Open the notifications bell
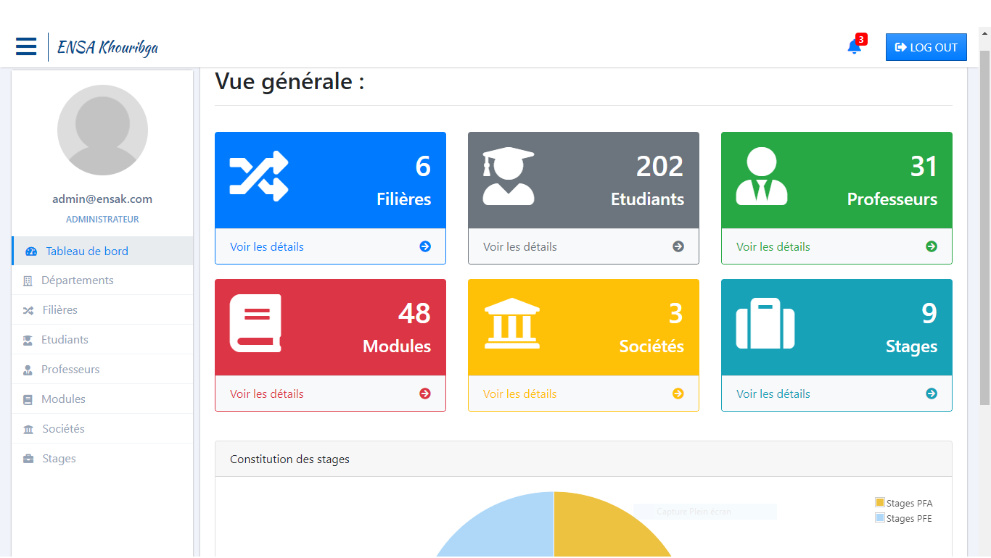991x558 pixels. coord(854,47)
